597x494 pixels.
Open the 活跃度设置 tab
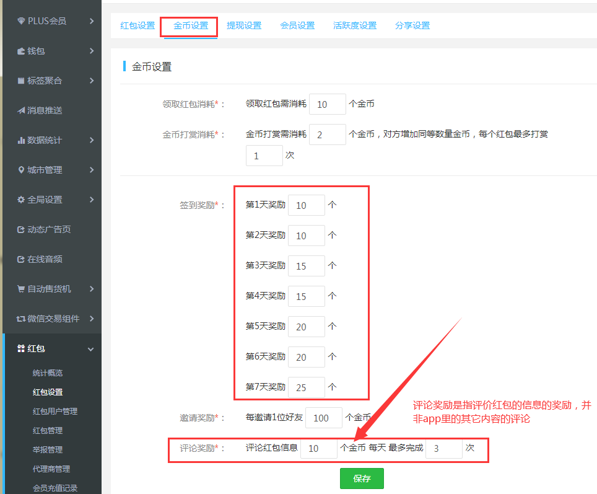pyautogui.click(x=355, y=25)
